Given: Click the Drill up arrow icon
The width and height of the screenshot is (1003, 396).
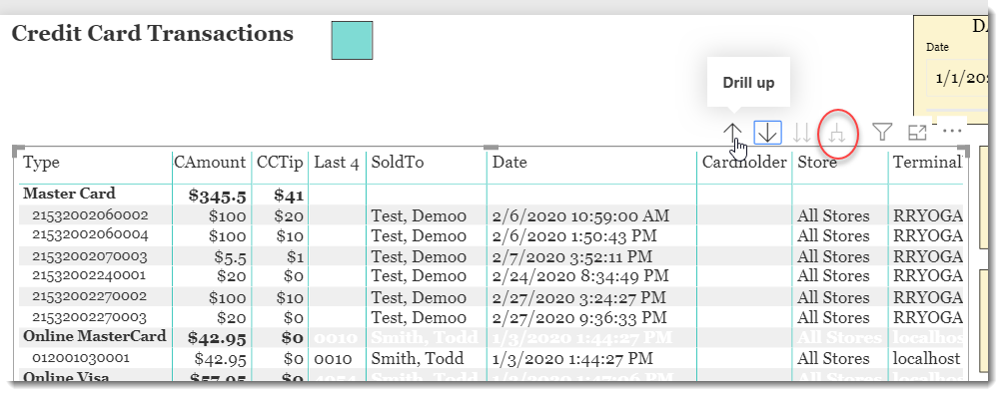Looking at the screenshot, I should (x=732, y=133).
